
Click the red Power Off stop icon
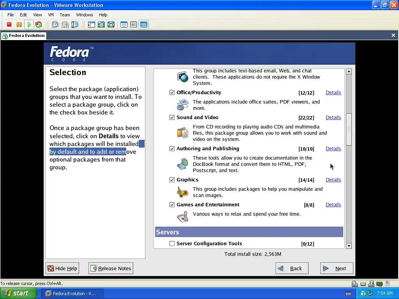point(9,25)
